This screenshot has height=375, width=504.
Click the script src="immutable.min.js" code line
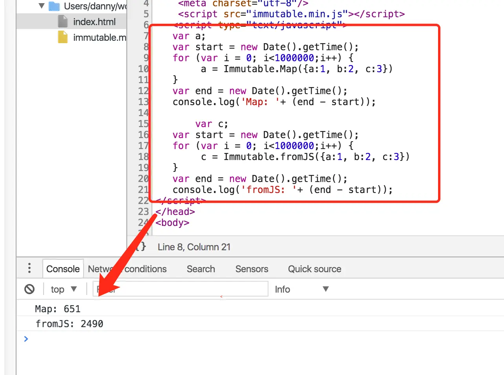(291, 14)
